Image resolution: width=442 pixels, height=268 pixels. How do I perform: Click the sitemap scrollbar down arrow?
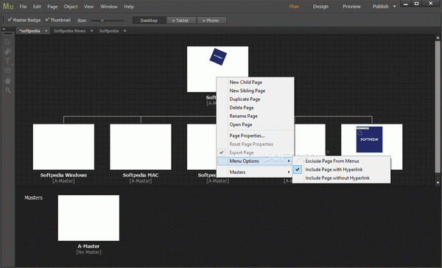click(438, 183)
